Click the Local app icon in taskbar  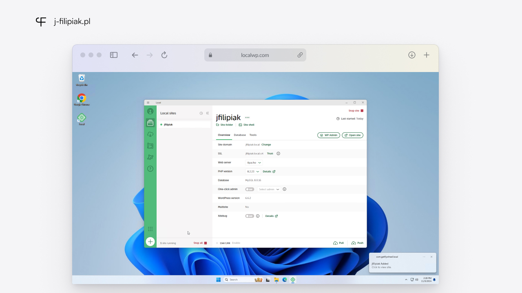pyautogui.click(x=293, y=280)
